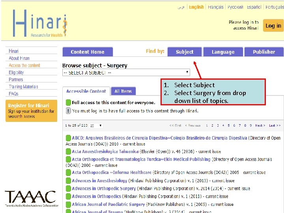Switch to the Accessible Content tab

tap(86, 91)
